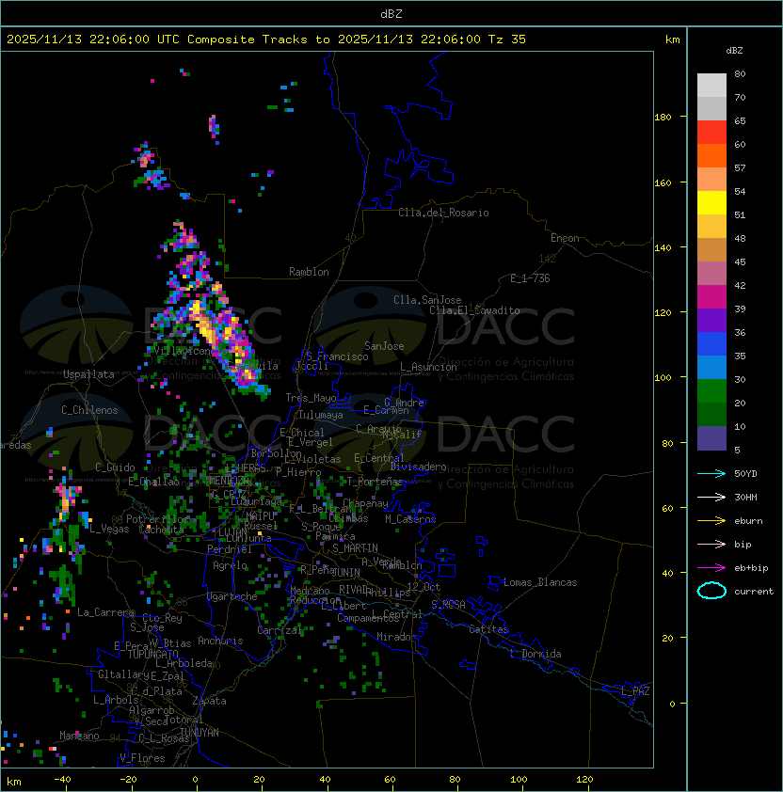Click the 'Catitas' map label
The image size is (783, 792).
[488, 629]
